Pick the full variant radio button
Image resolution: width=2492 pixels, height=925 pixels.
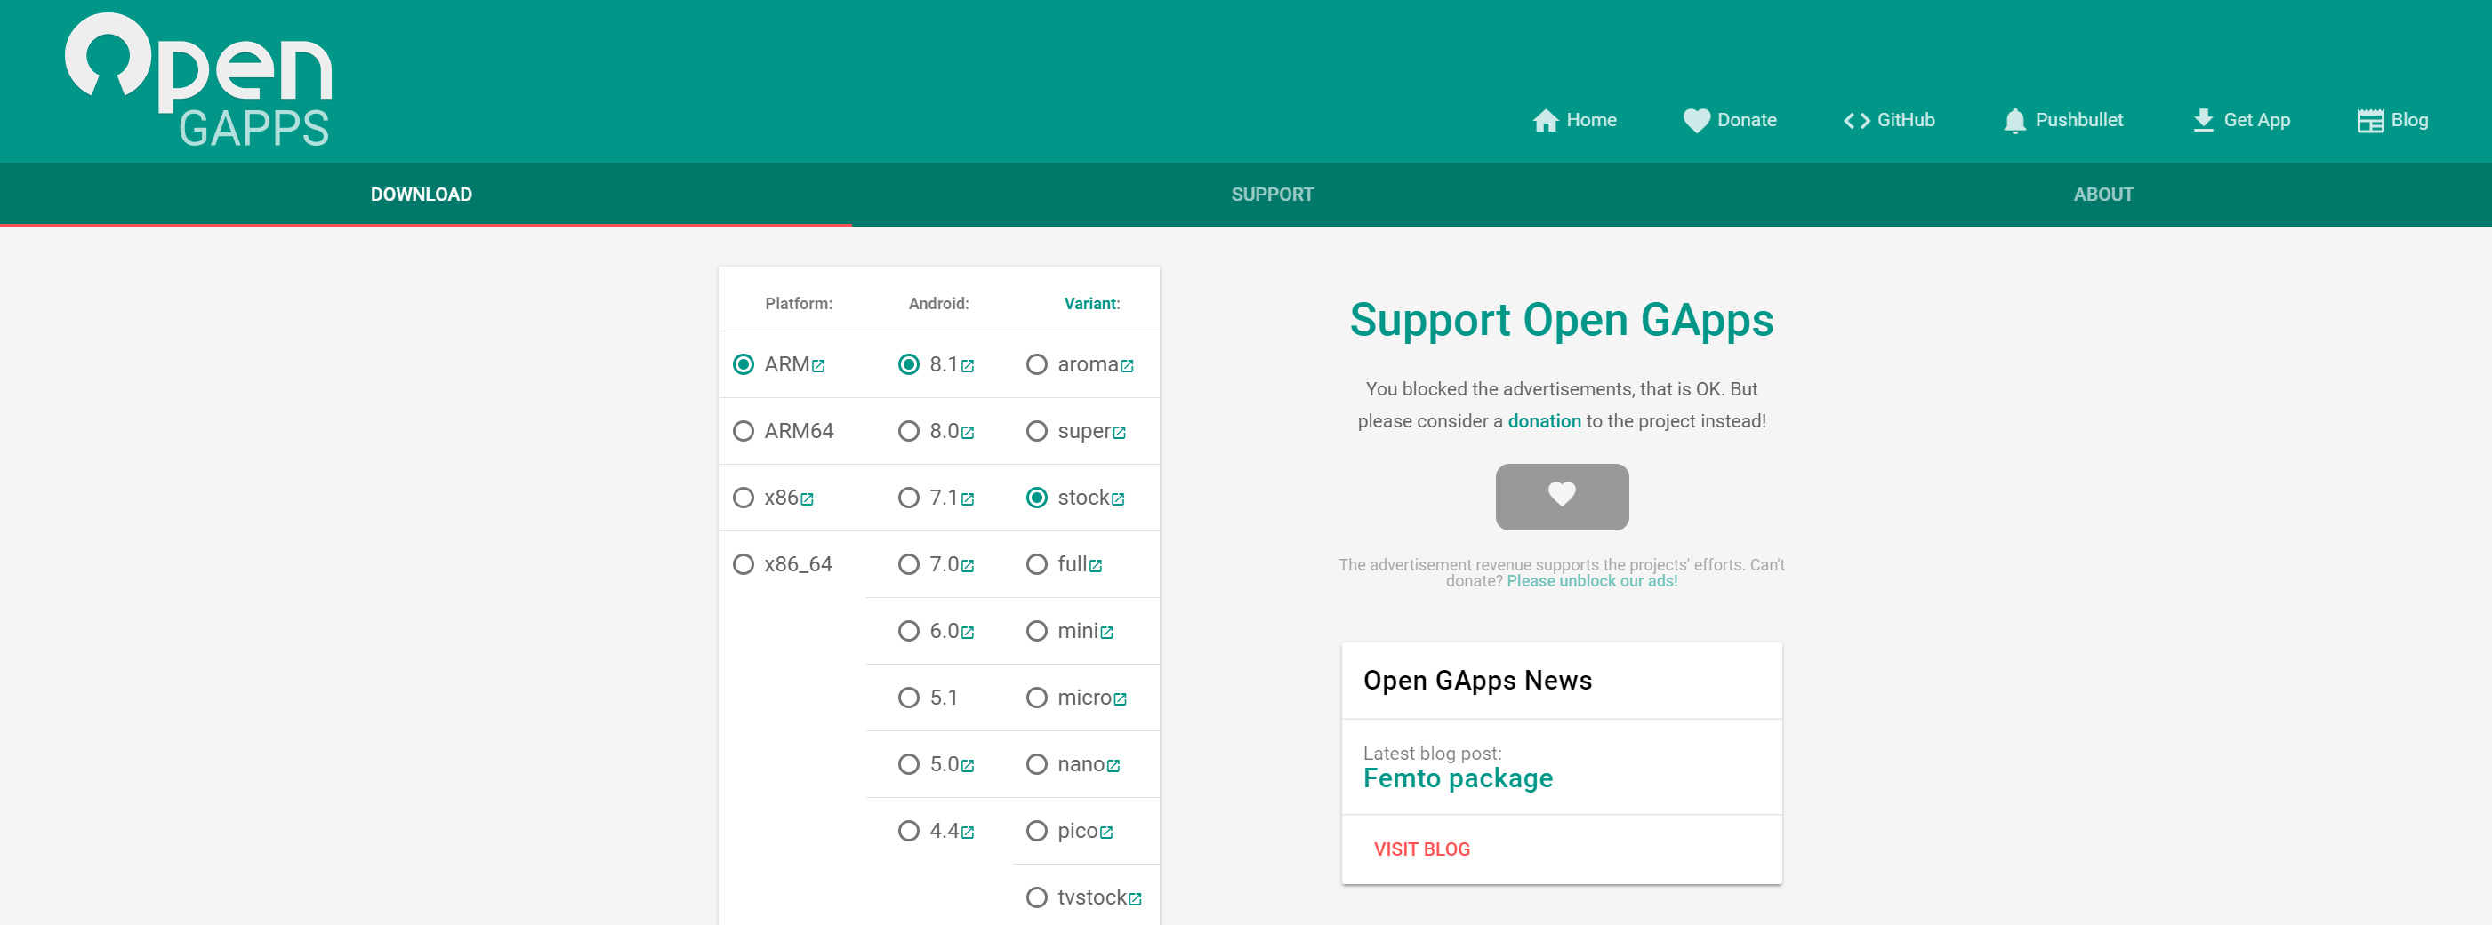pos(1037,564)
